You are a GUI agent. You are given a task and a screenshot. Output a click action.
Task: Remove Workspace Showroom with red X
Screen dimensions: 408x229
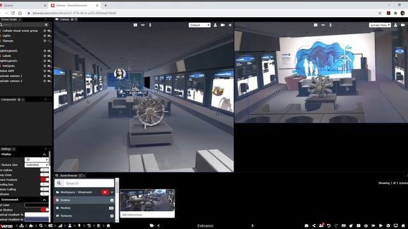coord(105,192)
